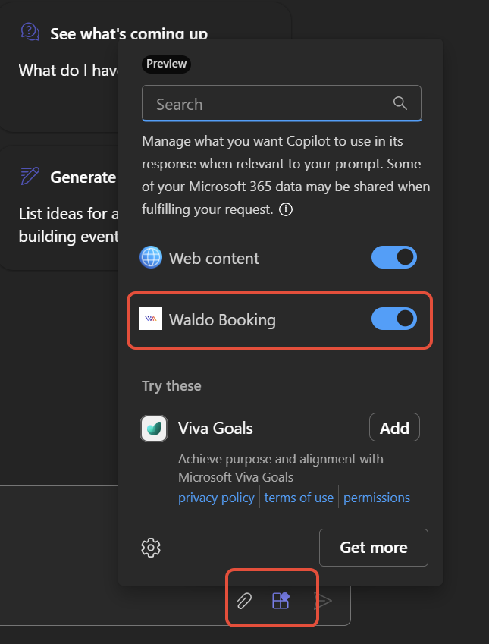This screenshot has width=489, height=644.
Task: Click the chat question bubble icon
Action: tap(30, 32)
